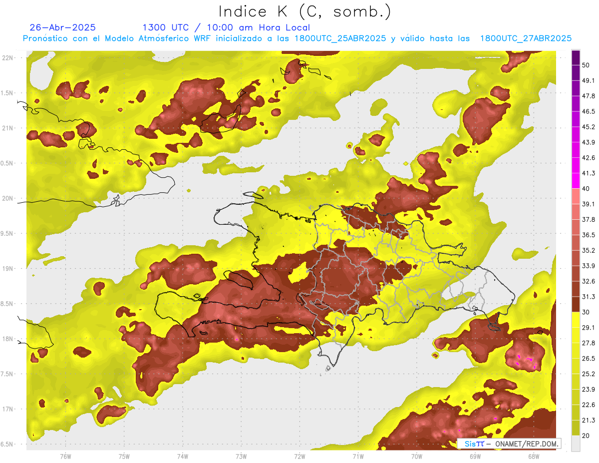The image size is (599, 463).
Task: Click the longitude label '68W'
Action: pos(533,456)
